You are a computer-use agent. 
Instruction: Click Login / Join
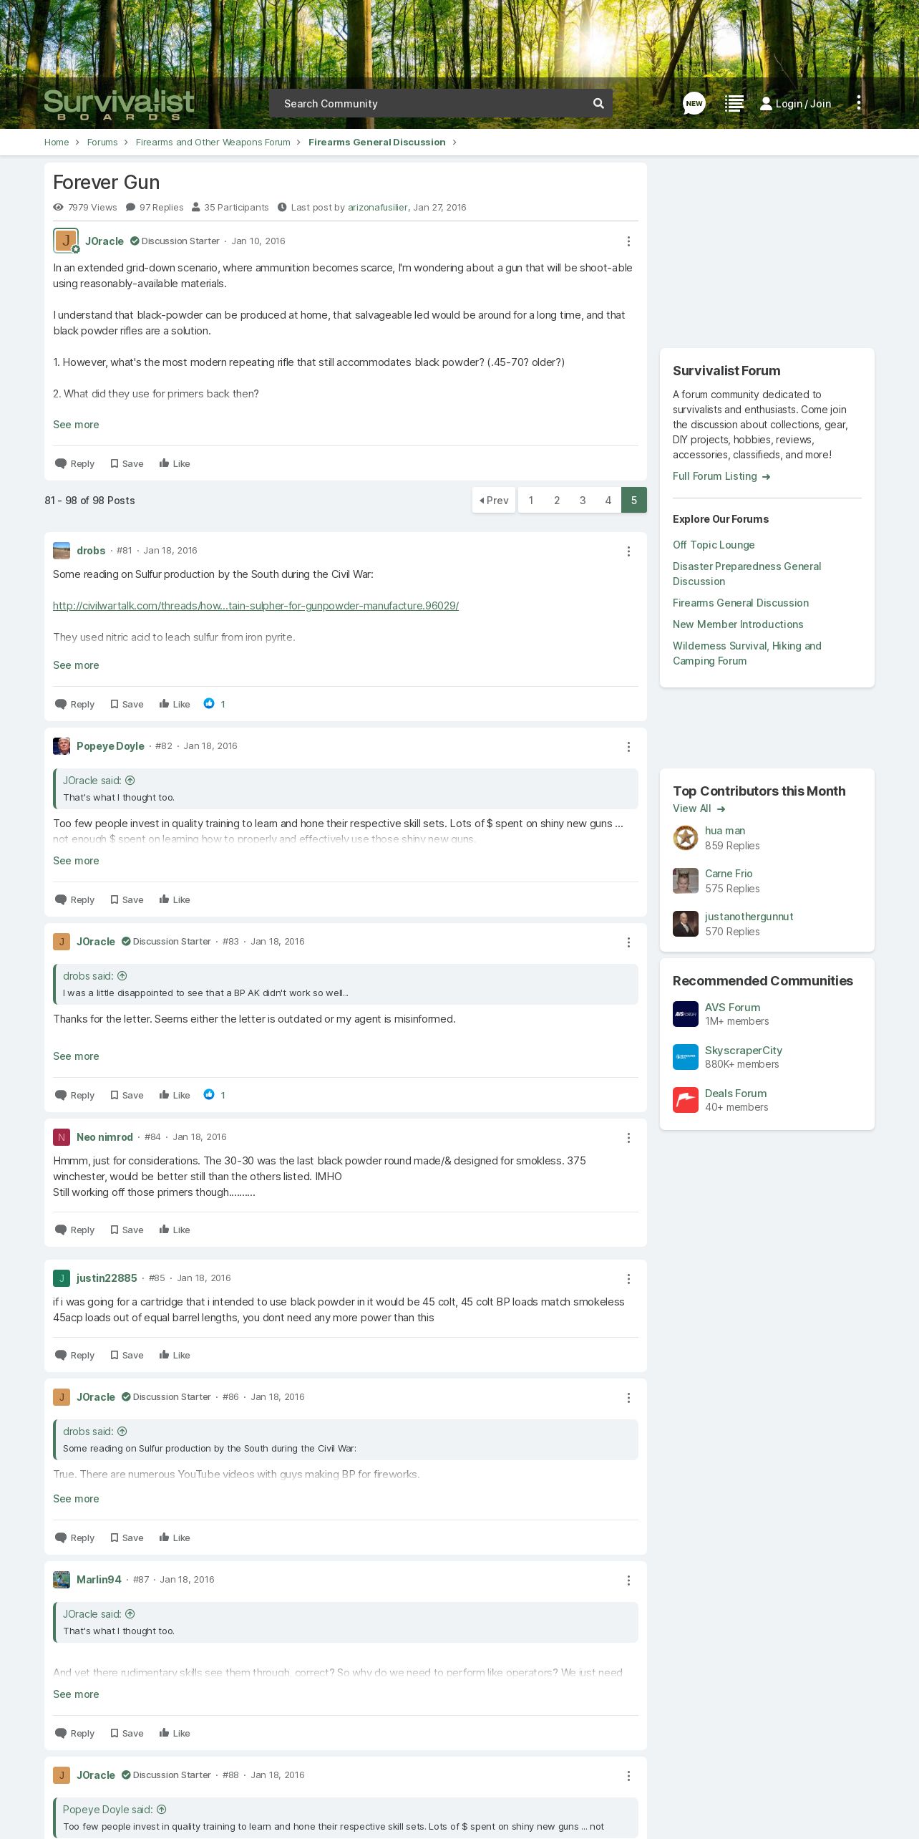coord(795,104)
